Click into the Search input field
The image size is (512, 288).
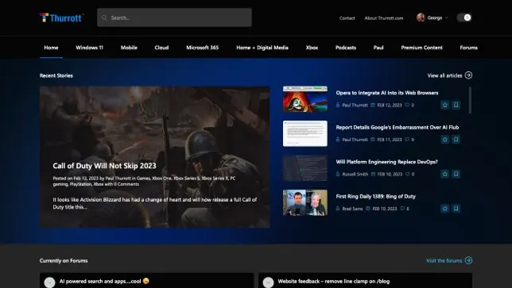pos(174,17)
